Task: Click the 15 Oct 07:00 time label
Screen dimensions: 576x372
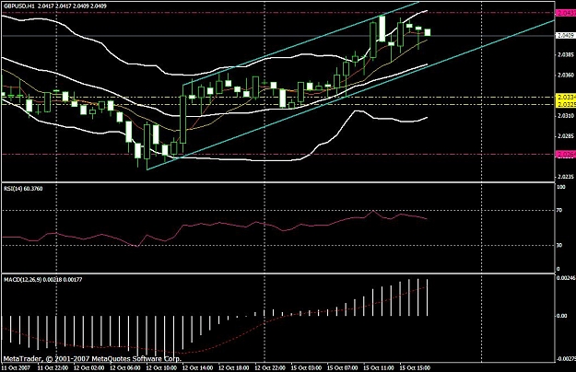Action: 342,367
